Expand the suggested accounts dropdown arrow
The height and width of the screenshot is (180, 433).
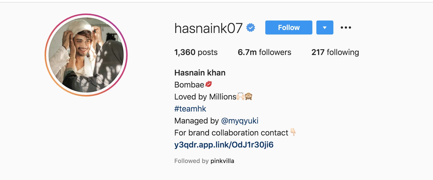[325, 27]
